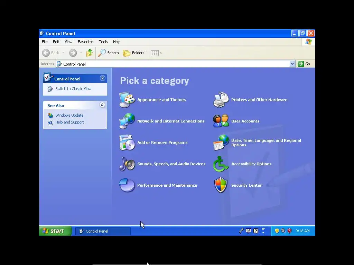Open the Help menu

coord(117,42)
